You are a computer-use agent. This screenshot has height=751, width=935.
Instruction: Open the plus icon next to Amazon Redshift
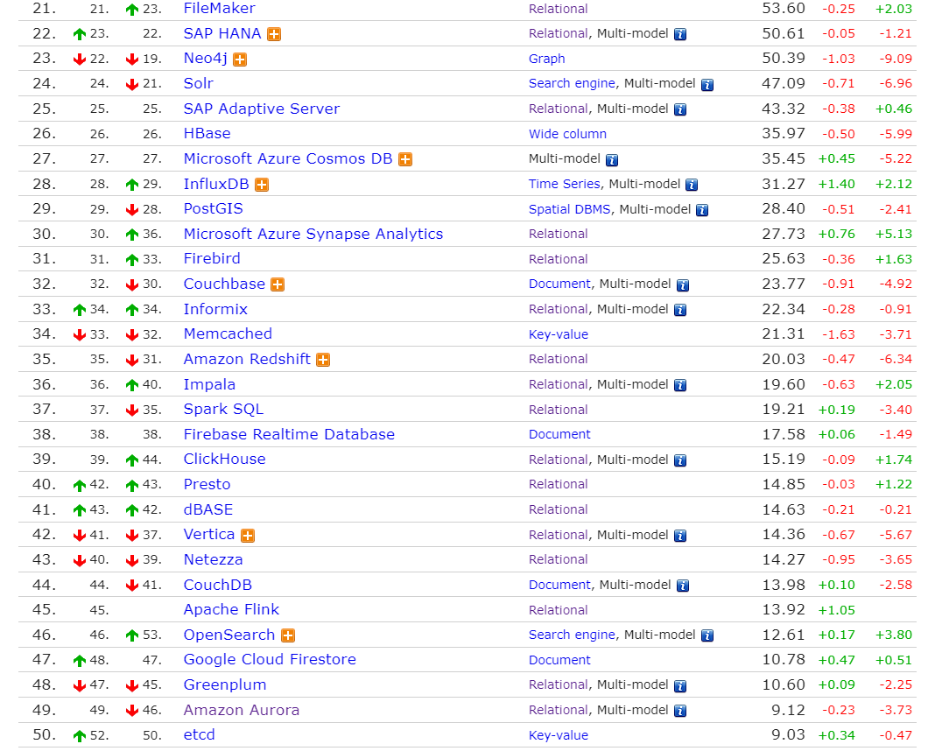[x=323, y=360]
